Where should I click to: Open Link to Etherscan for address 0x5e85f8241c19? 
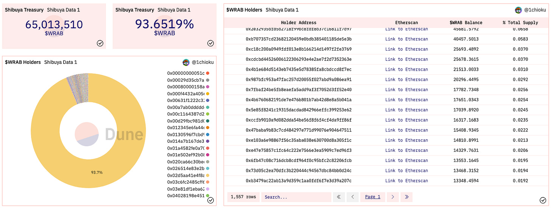point(406,110)
